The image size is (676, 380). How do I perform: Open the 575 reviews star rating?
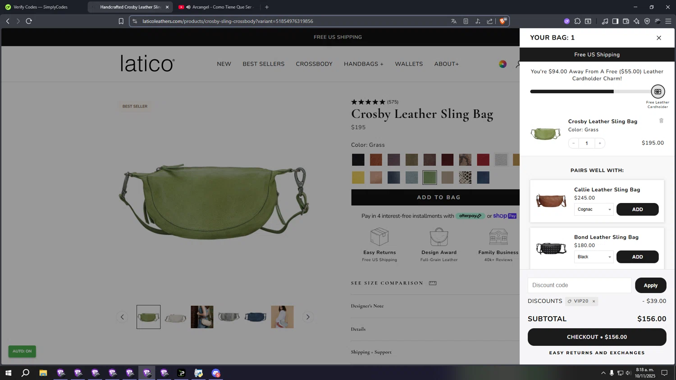pos(375,102)
